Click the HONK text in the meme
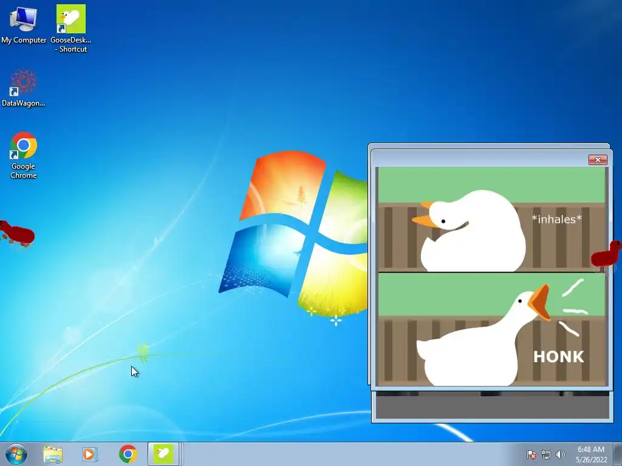This screenshot has width=622, height=466. click(x=559, y=357)
